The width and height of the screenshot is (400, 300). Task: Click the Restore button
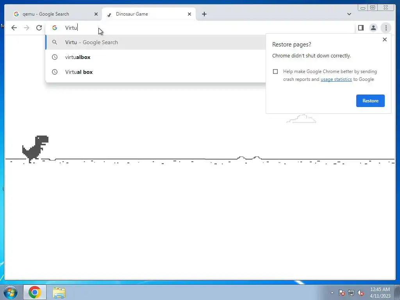point(370,101)
